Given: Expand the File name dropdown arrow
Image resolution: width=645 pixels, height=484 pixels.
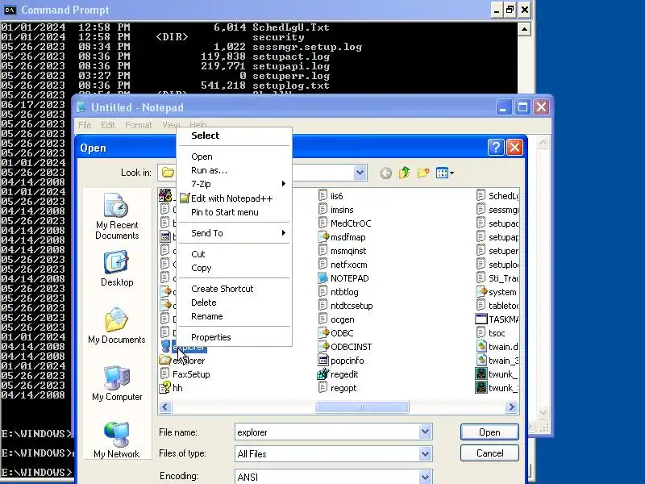Looking at the screenshot, I should click(426, 432).
